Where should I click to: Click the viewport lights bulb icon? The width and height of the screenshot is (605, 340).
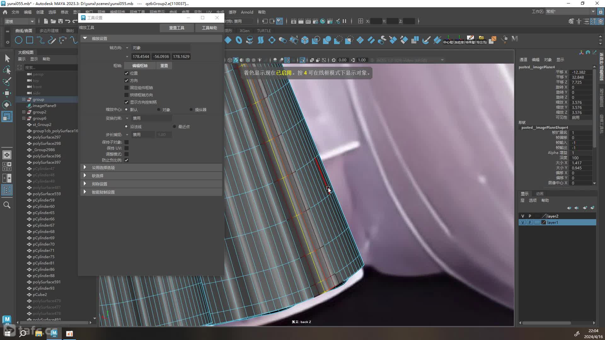(260, 60)
